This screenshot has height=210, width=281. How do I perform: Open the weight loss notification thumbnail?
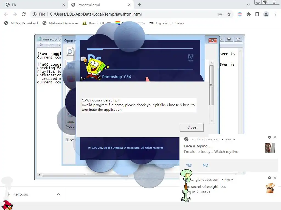[270, 188]
